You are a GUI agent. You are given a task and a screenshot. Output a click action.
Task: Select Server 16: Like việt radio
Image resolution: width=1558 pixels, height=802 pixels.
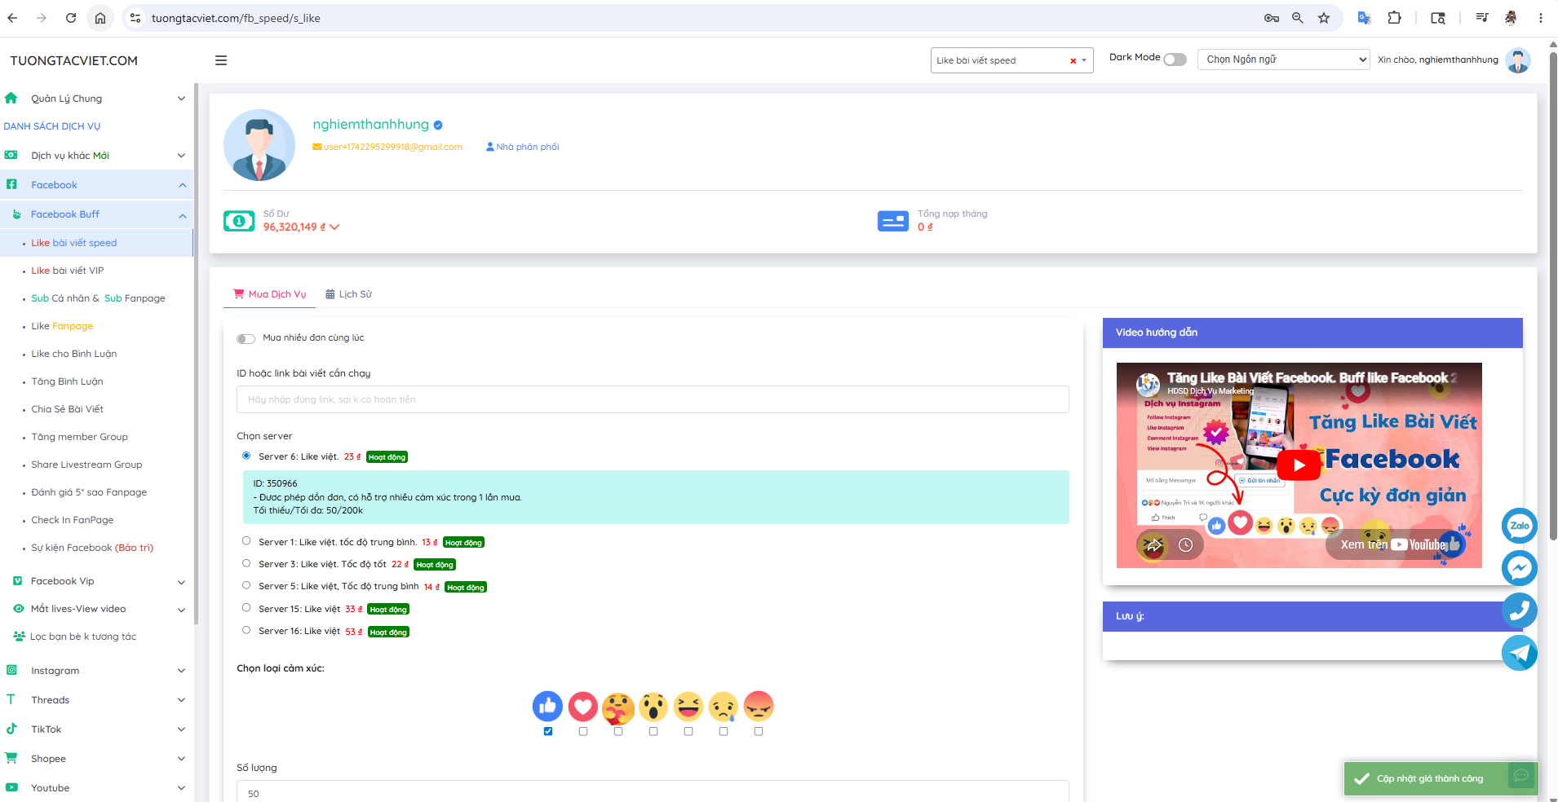(x=246, y=630)
